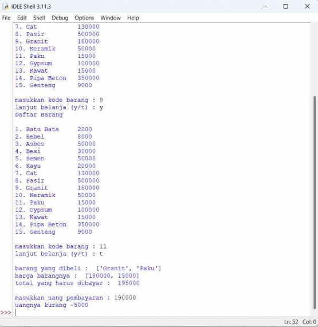Viewport: 318px width, 327px height.
Task: Minimize the IDLE Shell window
Action: tap(264, 6)
